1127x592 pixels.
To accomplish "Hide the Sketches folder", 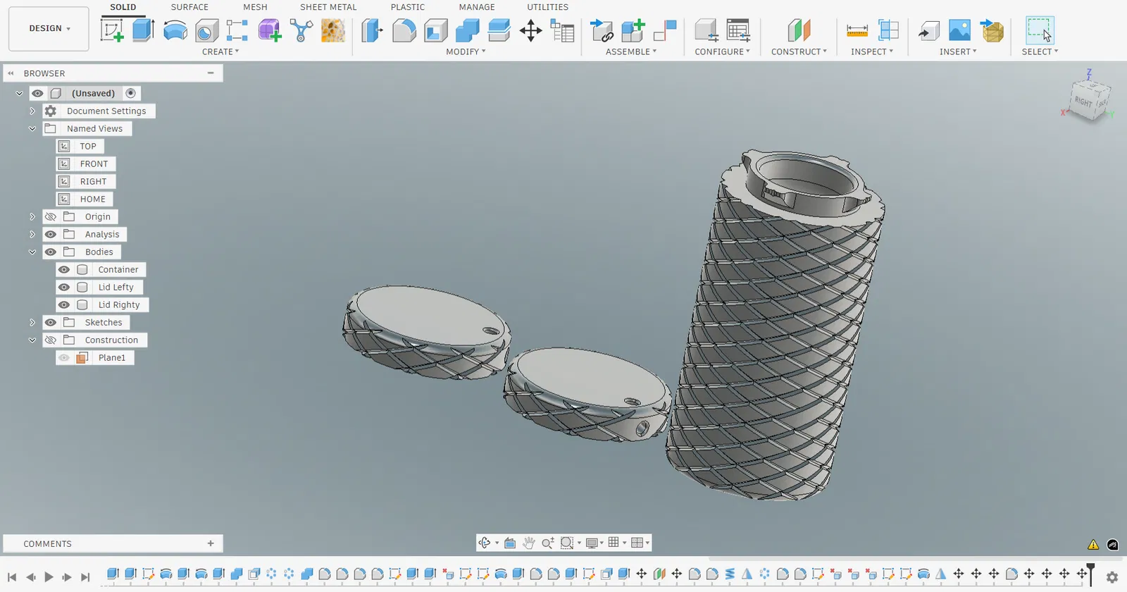I will [x=51, y=323].
